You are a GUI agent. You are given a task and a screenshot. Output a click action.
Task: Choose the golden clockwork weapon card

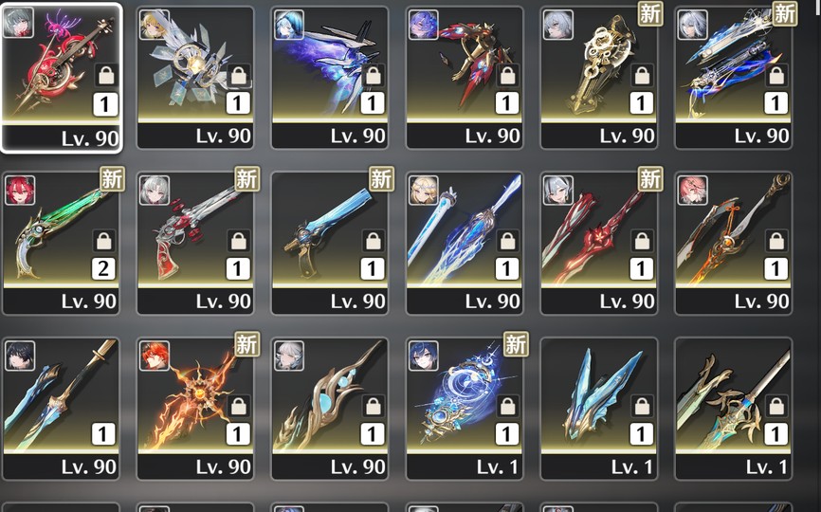599,78
